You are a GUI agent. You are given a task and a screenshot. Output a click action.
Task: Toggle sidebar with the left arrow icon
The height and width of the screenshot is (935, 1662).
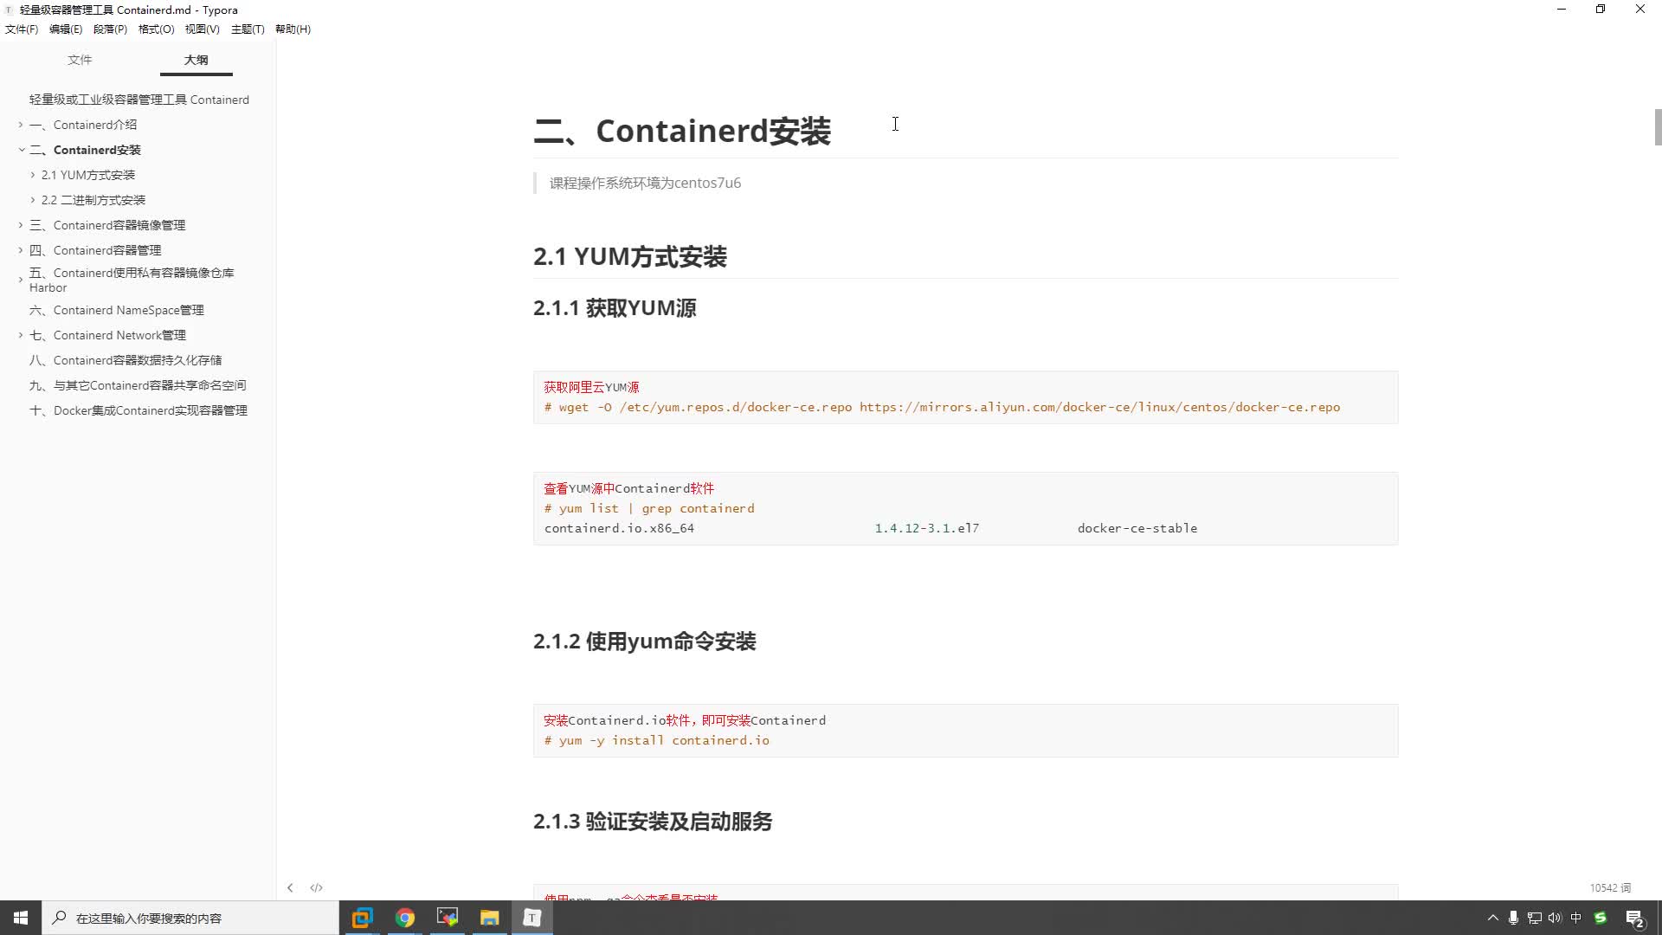click(x=290, y=887)
